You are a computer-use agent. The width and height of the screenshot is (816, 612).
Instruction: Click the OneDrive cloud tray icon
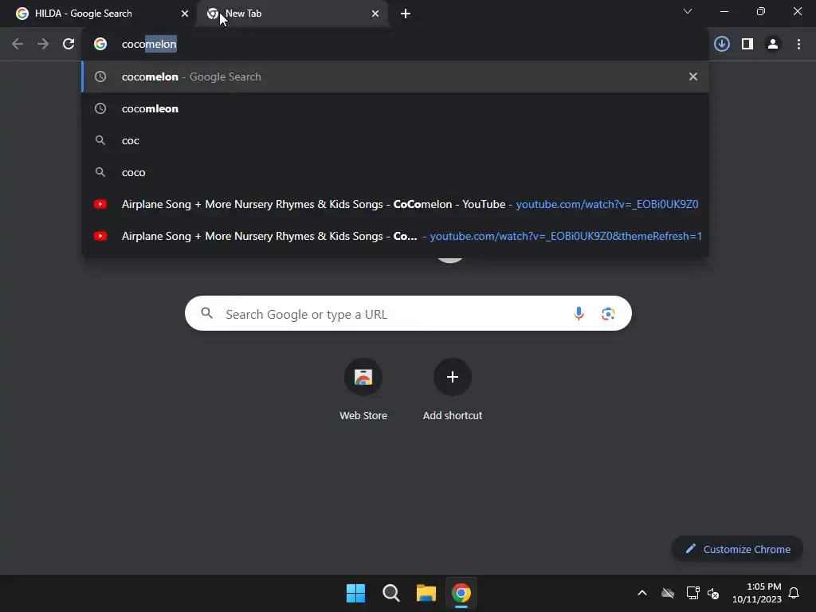pos(668,593)
